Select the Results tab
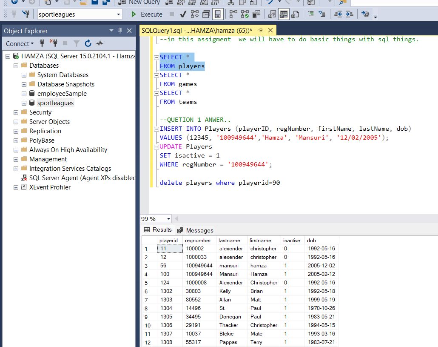 158,230
